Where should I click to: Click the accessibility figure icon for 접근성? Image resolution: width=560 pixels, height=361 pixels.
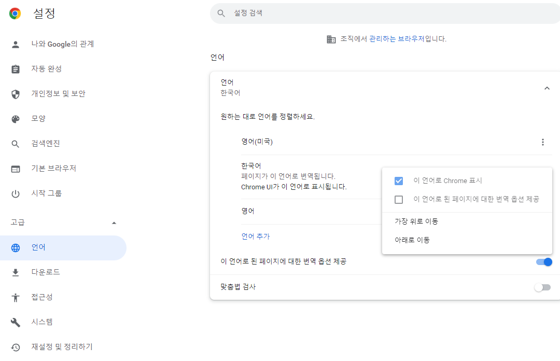click(16, 297)
